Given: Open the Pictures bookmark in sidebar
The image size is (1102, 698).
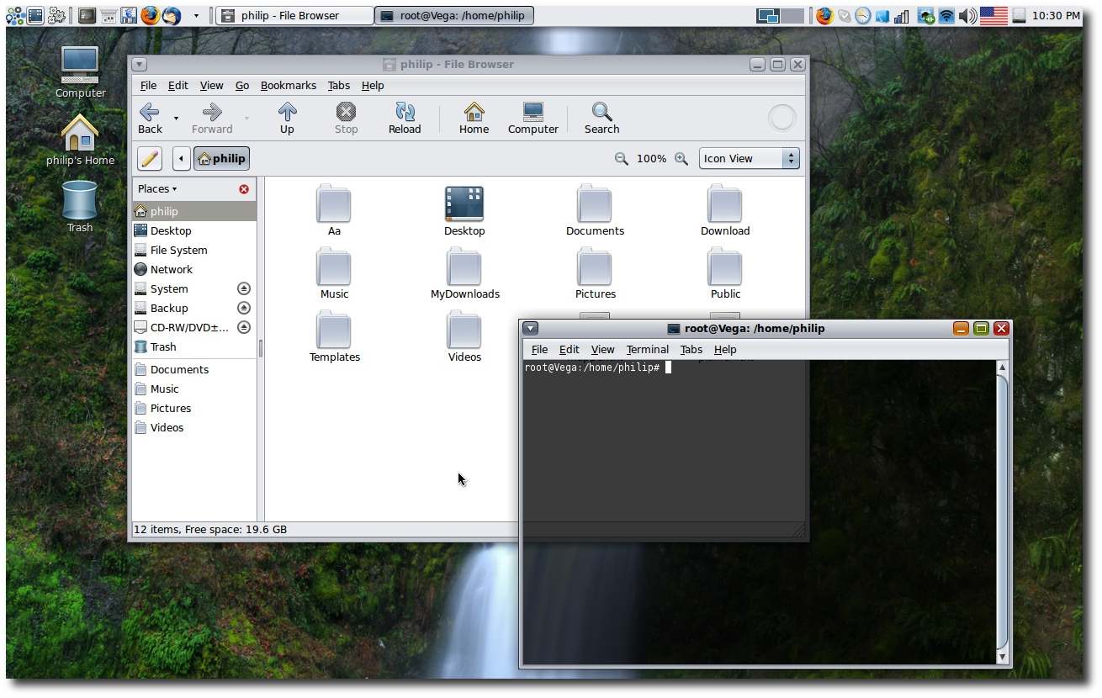Looking at the screenshot, I should tap(194, 408).
